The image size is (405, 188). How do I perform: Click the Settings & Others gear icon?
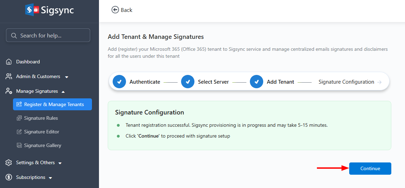pyautogui.click(x=9, y=163)
